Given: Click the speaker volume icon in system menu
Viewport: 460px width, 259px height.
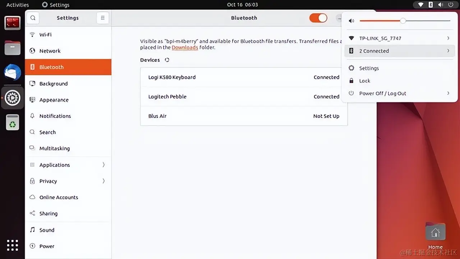Looking at the screenshot, I should tap(351, 21).
